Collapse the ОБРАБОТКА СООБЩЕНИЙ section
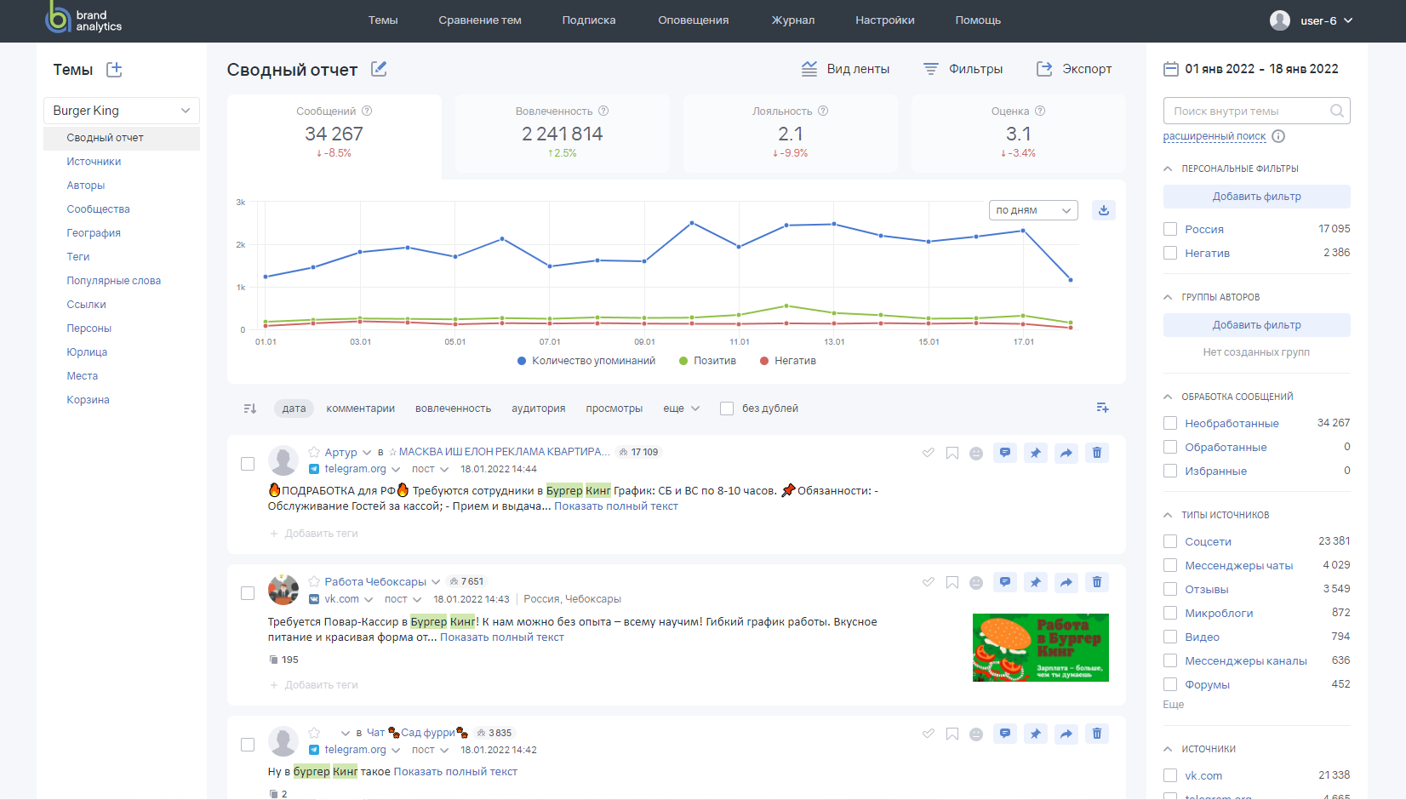This screenshot has height=800, width=1406. coord(1168,397)
